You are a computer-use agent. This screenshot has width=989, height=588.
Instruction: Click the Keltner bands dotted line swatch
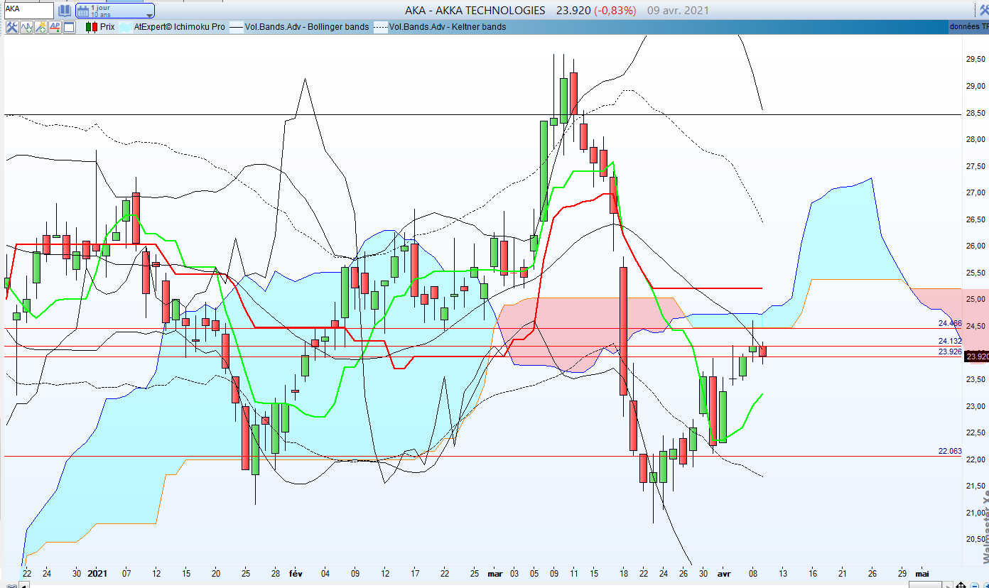381,27
